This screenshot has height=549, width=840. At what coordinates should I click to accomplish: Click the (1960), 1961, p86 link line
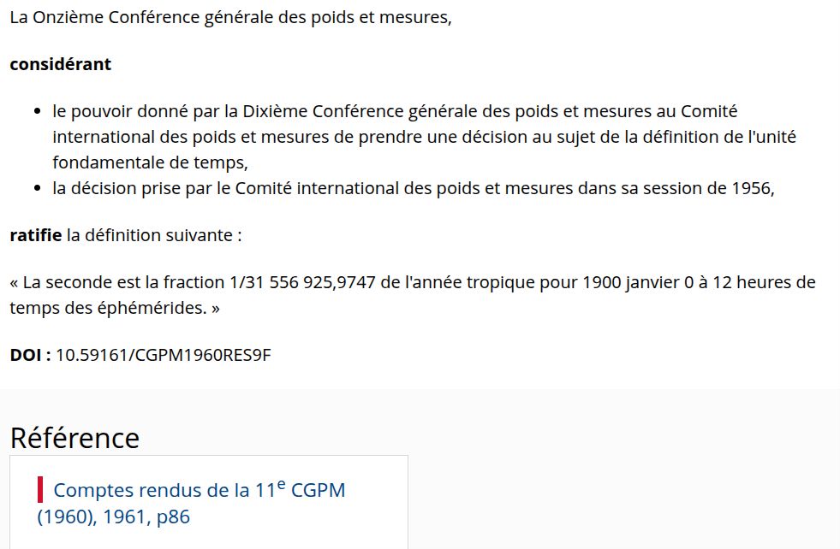point(114,517)
